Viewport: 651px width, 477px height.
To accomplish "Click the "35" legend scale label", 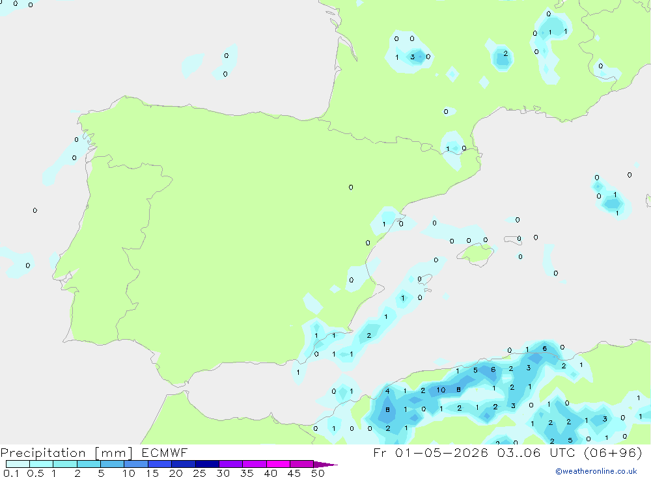I will [247, 473].
